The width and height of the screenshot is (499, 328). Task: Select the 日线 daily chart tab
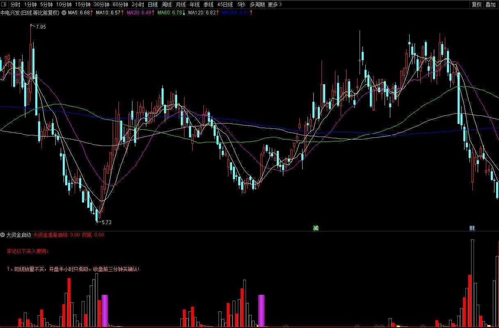pyautogui.click(x=153, y=5)
